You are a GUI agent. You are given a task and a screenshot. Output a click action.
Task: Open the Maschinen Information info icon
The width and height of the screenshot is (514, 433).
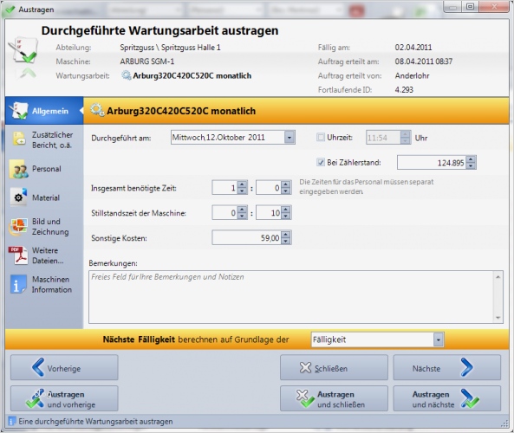[18, 284]
